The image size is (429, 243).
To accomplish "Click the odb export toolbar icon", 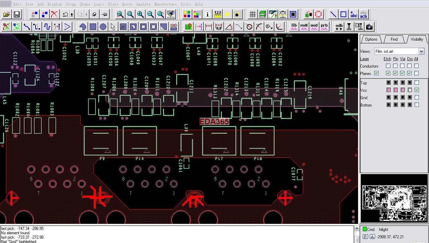I will 339,27.
